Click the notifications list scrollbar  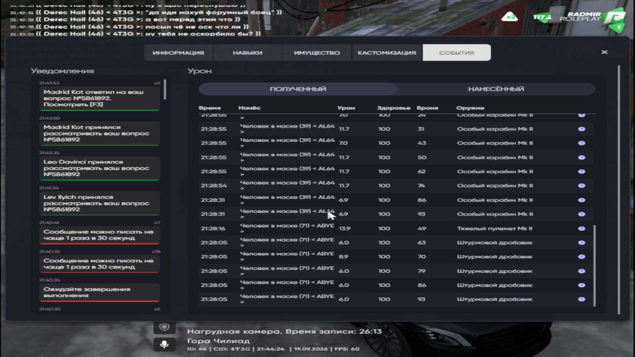[165, 89]
